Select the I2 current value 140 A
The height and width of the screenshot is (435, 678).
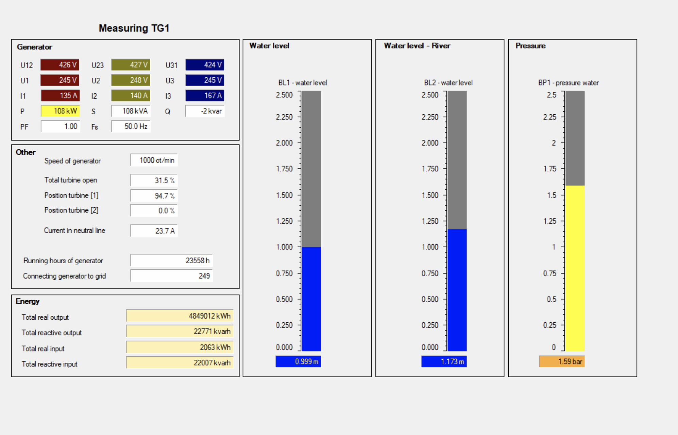pos(131,96)
